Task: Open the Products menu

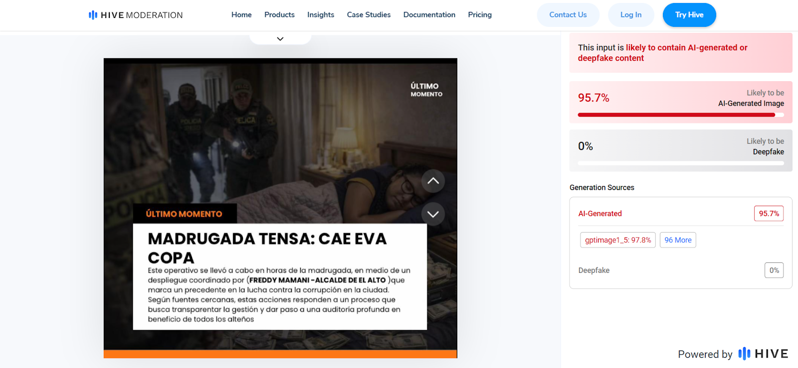Action: coord(279,15)
